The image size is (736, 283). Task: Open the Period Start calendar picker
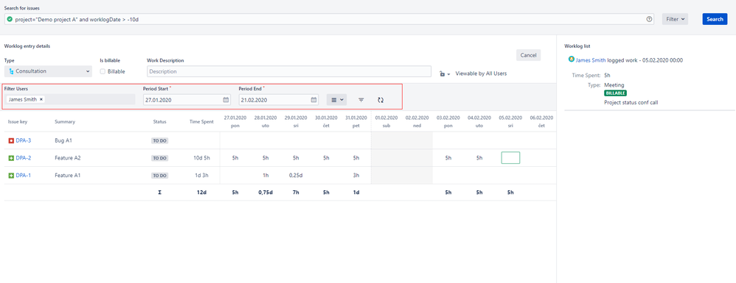click(226, 100)
